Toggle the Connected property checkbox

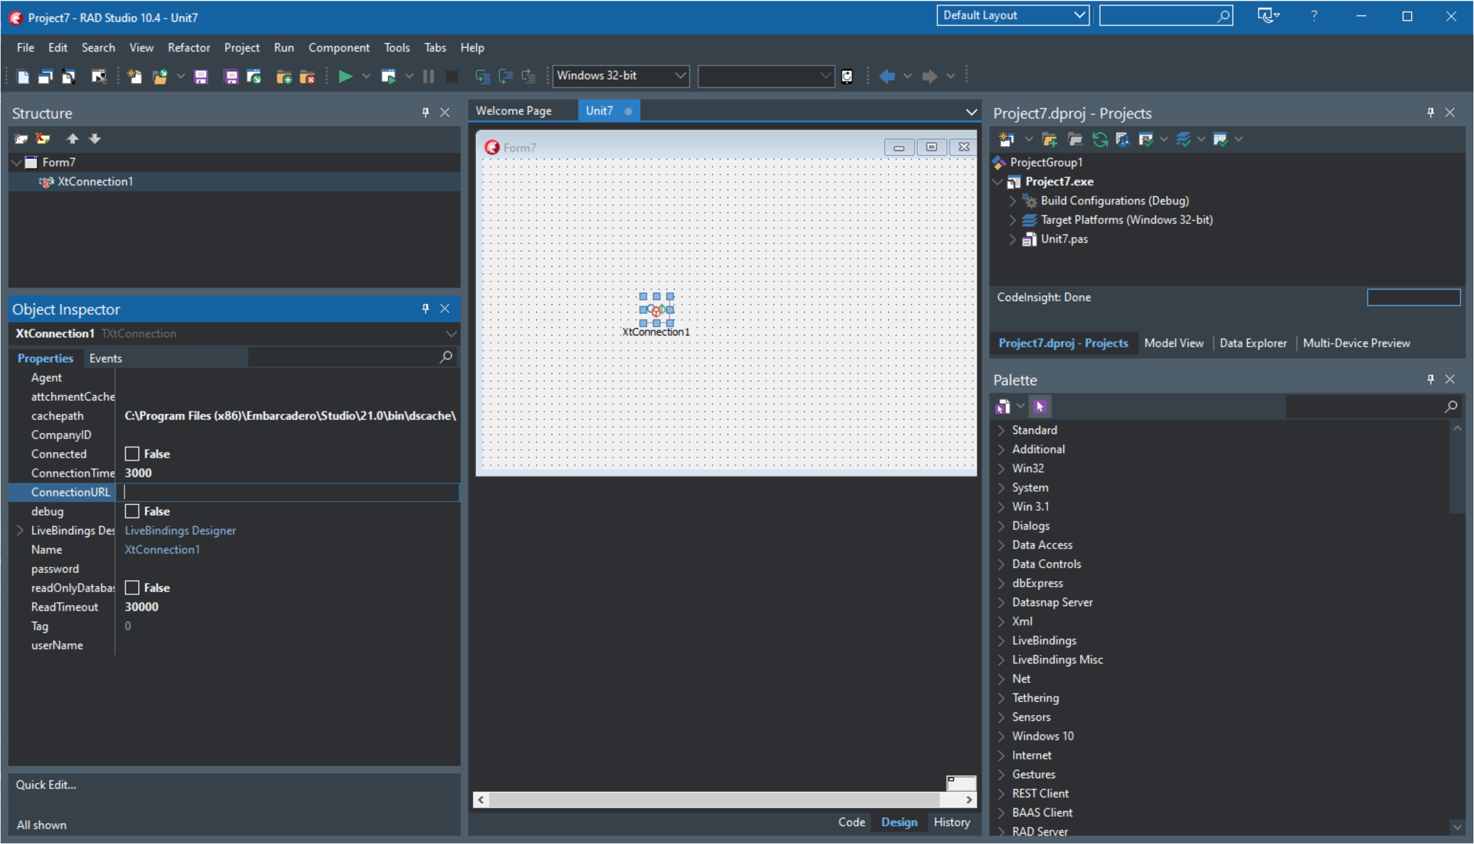point(132,454)
